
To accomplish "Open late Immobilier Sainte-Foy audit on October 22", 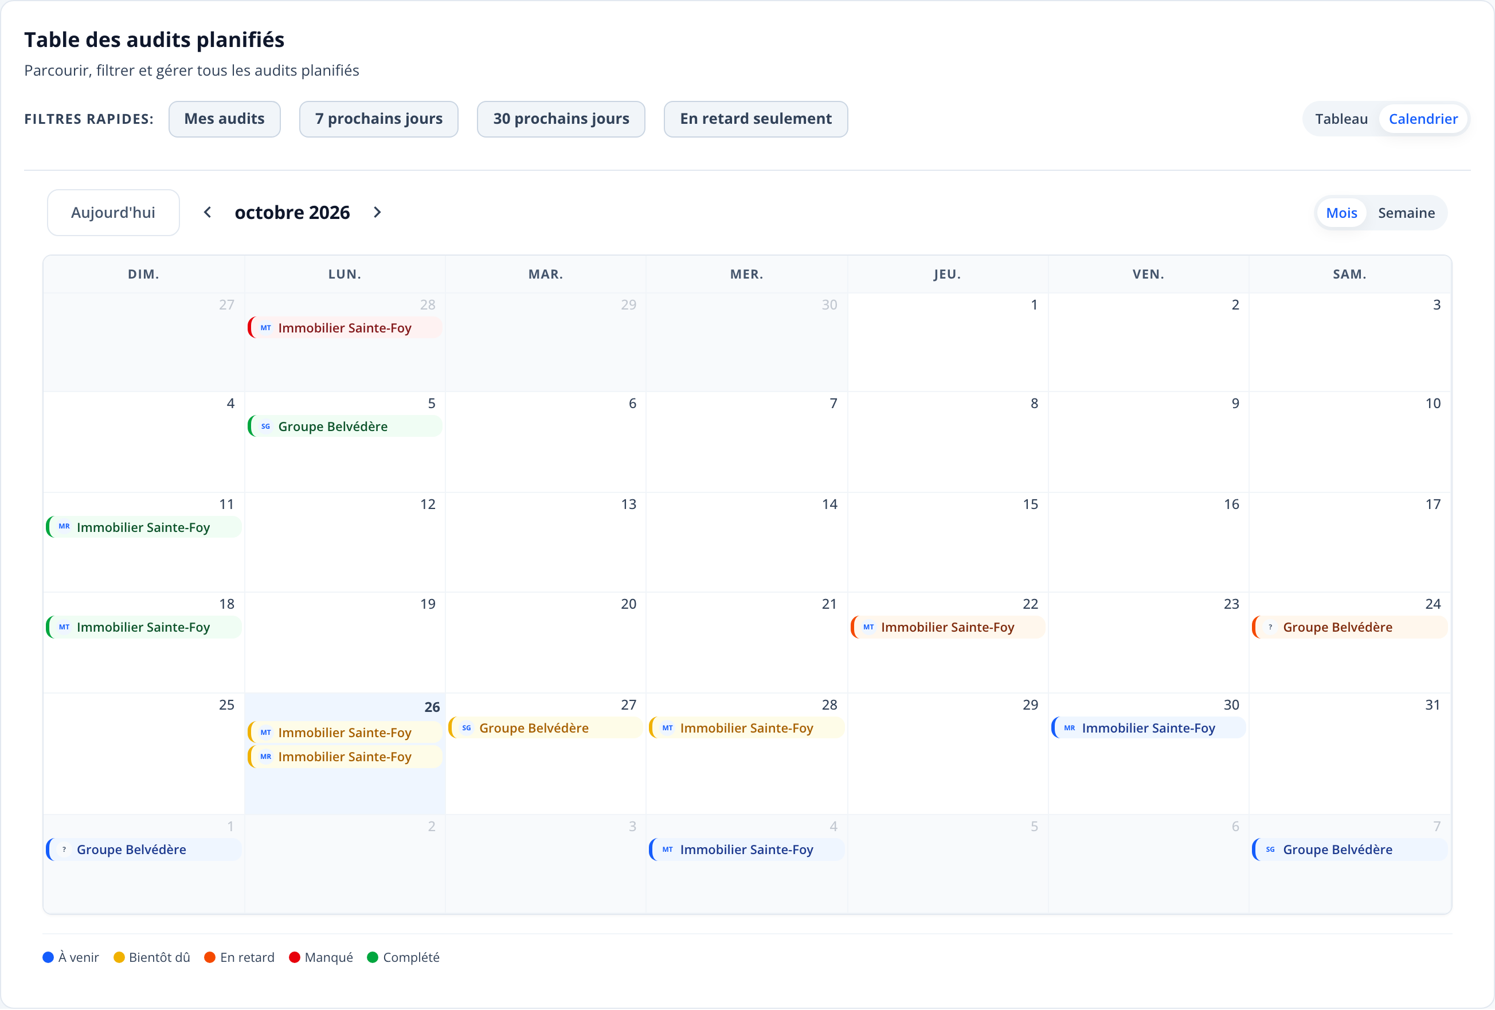I will 948,627.
